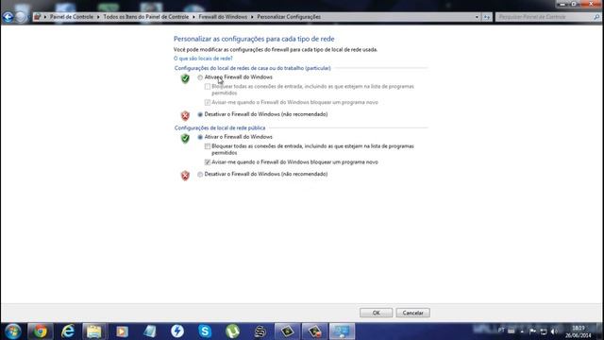The image size is (604, 340).
Task: Select Ativar Firewall for home or work network
Action: pyautogui.click(x=200, y=77)
